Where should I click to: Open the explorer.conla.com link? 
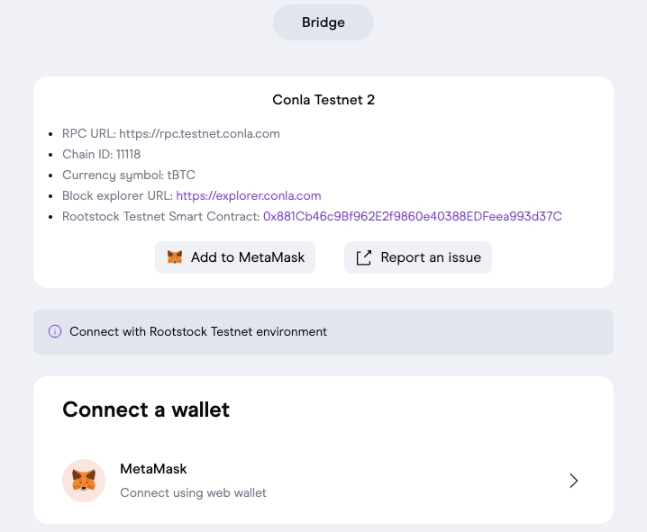click(x=249, y=195)
